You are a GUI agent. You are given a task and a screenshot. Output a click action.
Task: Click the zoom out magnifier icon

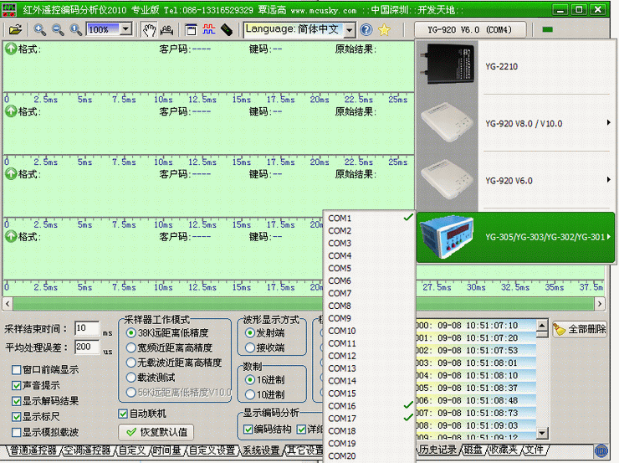point(58,29)
